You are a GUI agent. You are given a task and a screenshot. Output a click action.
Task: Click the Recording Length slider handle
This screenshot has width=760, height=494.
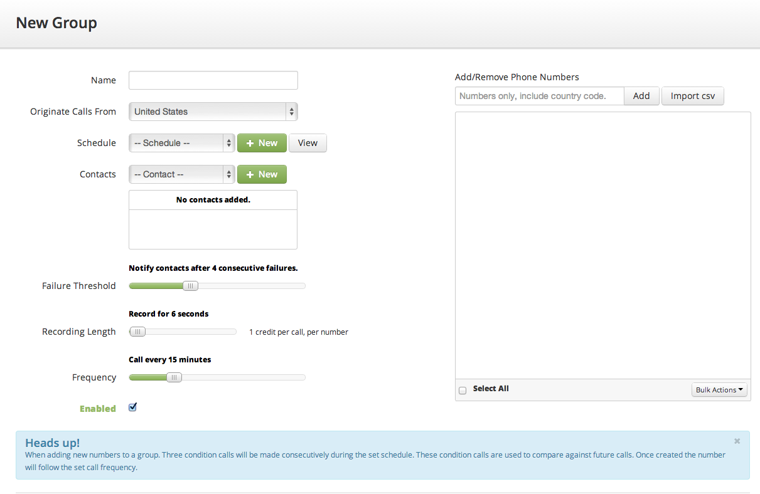click(137, 332)
